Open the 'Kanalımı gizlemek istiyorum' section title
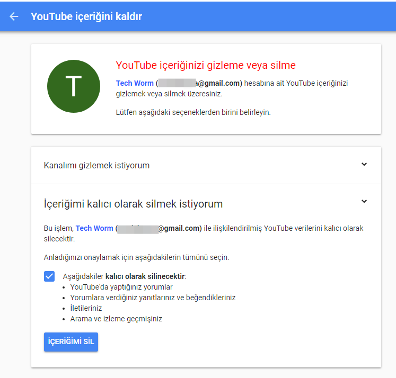The image size is (396, 378). 96,165
